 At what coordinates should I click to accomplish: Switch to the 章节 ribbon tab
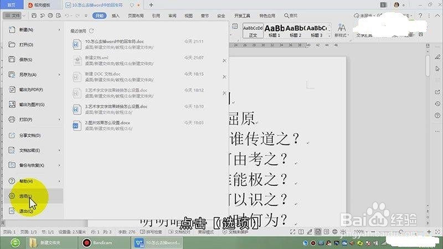tap(205, 15)
